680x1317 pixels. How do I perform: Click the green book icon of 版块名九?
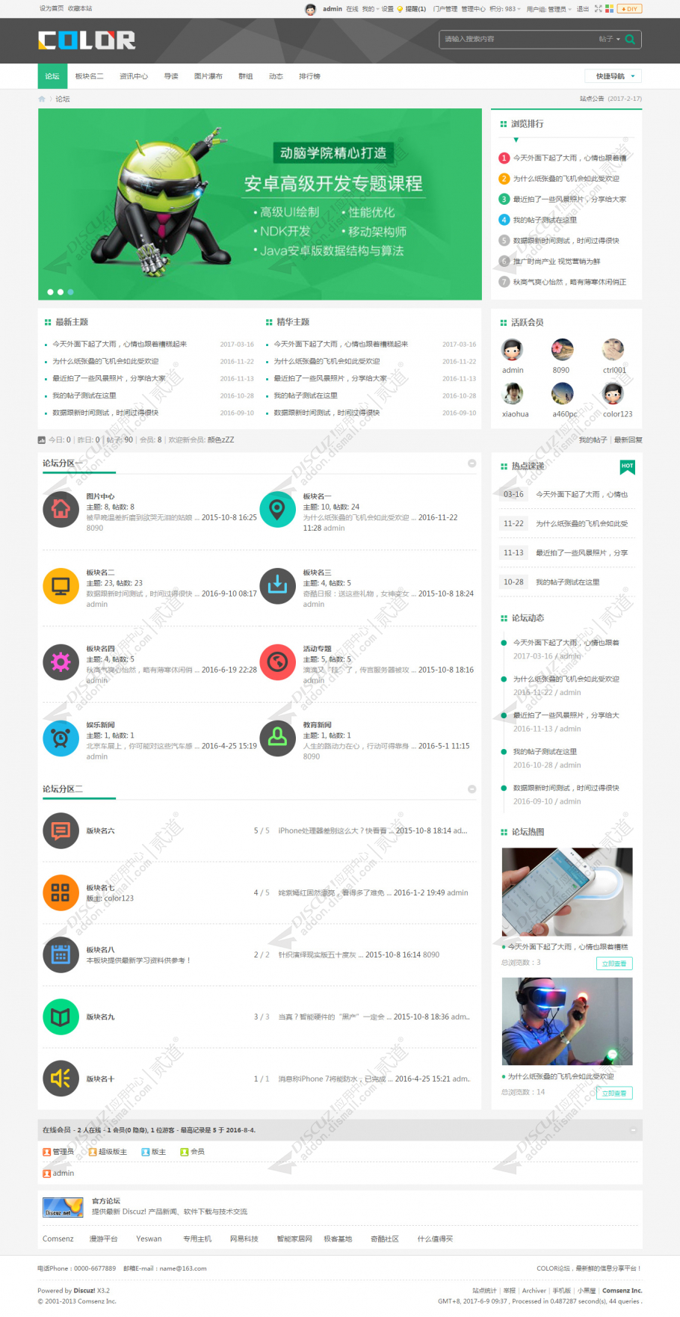[x=61, y=1017]
